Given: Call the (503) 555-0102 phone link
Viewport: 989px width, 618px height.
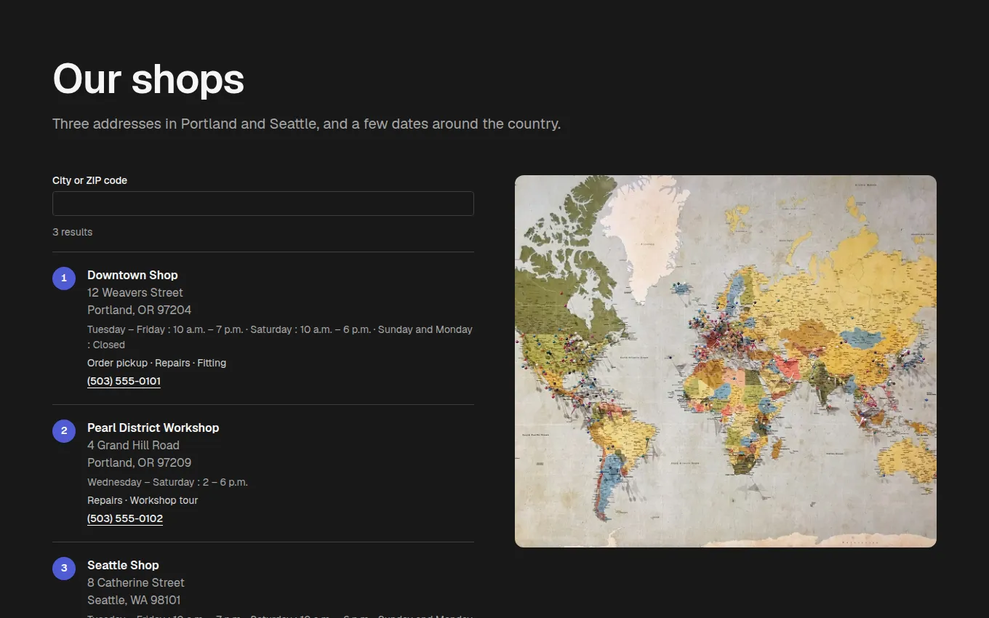Looking at the screenshot, I should pyautogui.click(x=125, y=518).
